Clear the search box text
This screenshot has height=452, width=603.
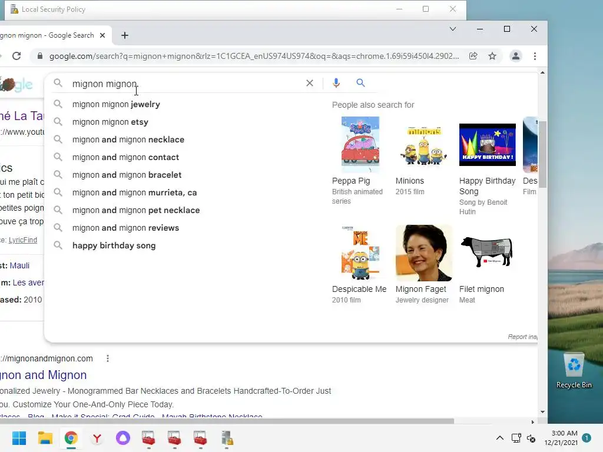[x=310, y=83]
